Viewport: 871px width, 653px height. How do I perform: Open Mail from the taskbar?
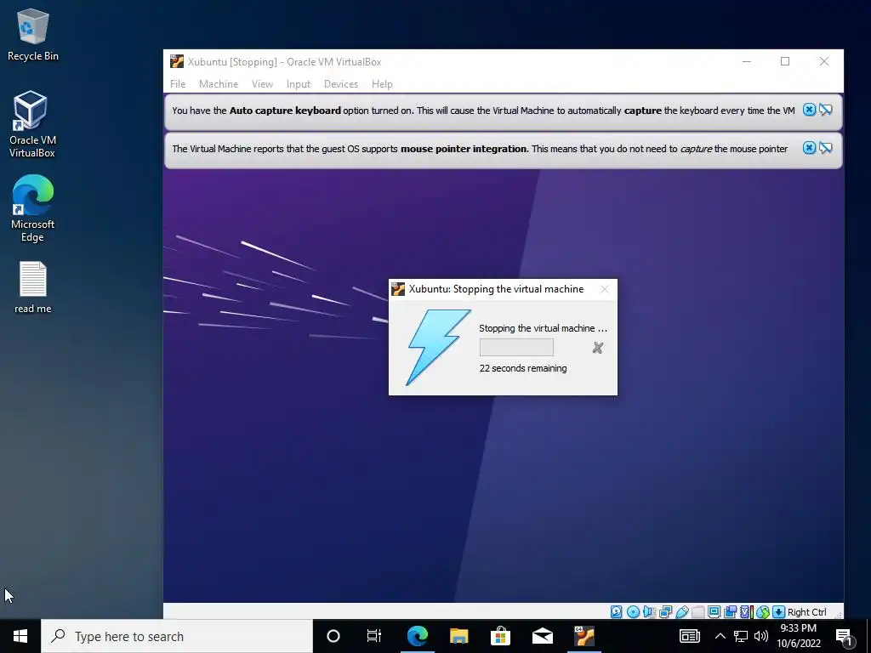[542, 636]
